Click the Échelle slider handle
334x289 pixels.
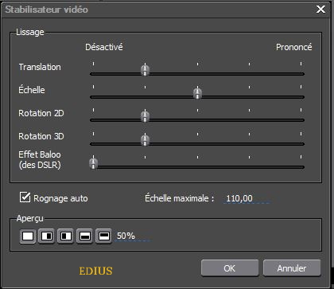[x=197, y=93]
